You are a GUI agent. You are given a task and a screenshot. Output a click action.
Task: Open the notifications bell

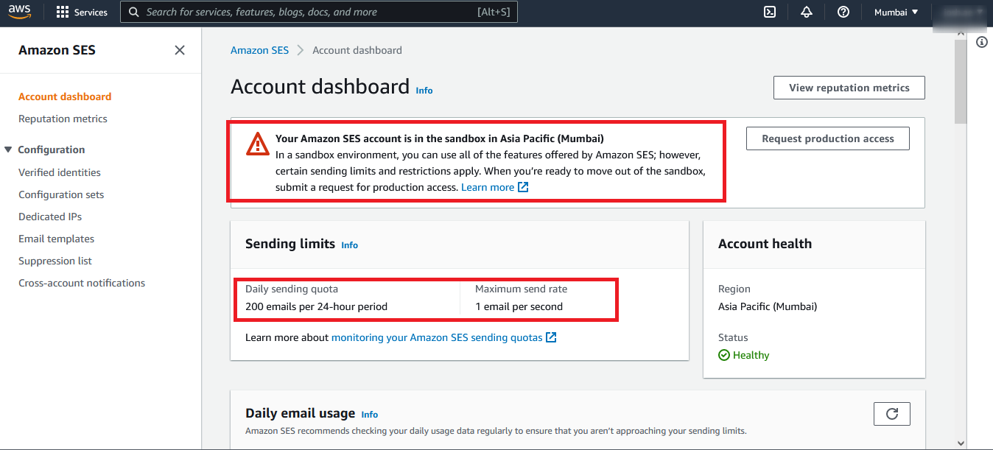point(807,12)
